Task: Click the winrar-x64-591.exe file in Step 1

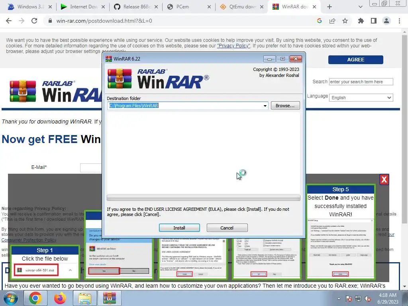Action: click(36, 270)
